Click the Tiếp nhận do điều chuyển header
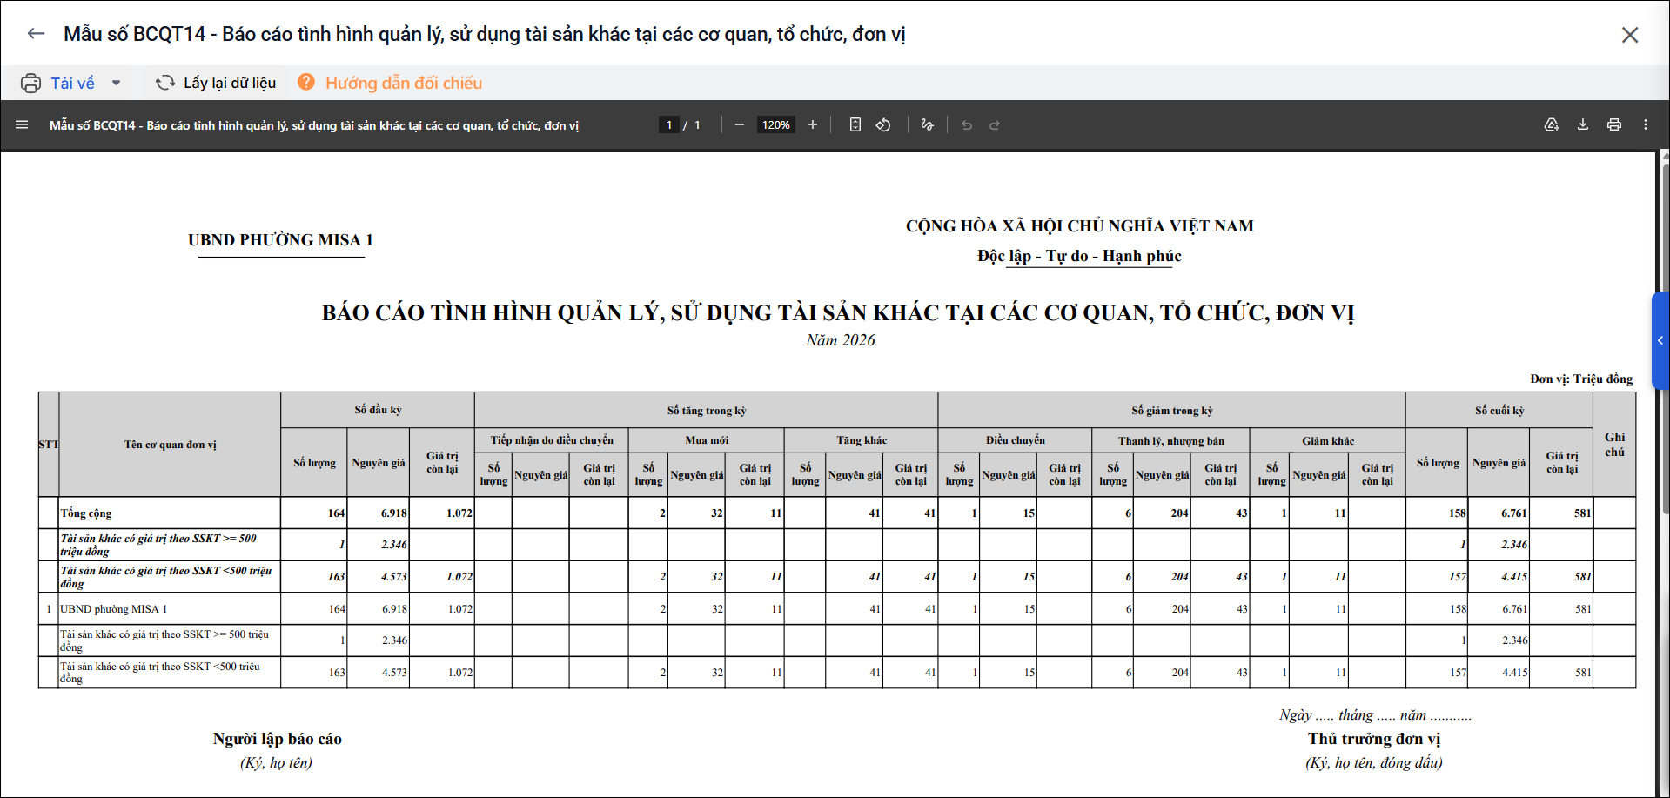1670x798 pixels. 552,440
